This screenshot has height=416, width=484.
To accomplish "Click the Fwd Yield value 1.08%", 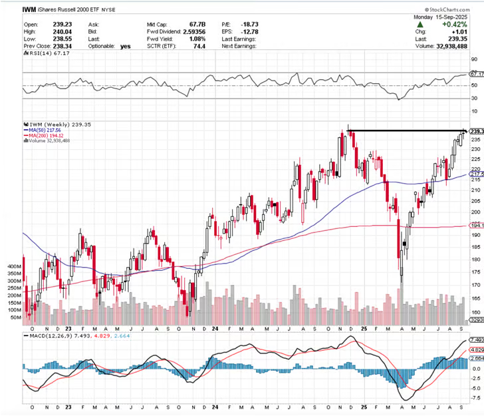I will (197, 39).
